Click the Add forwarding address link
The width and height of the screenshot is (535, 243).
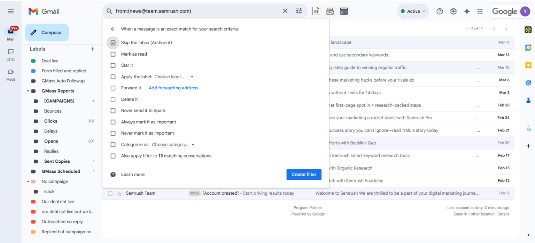coord(173,88)
